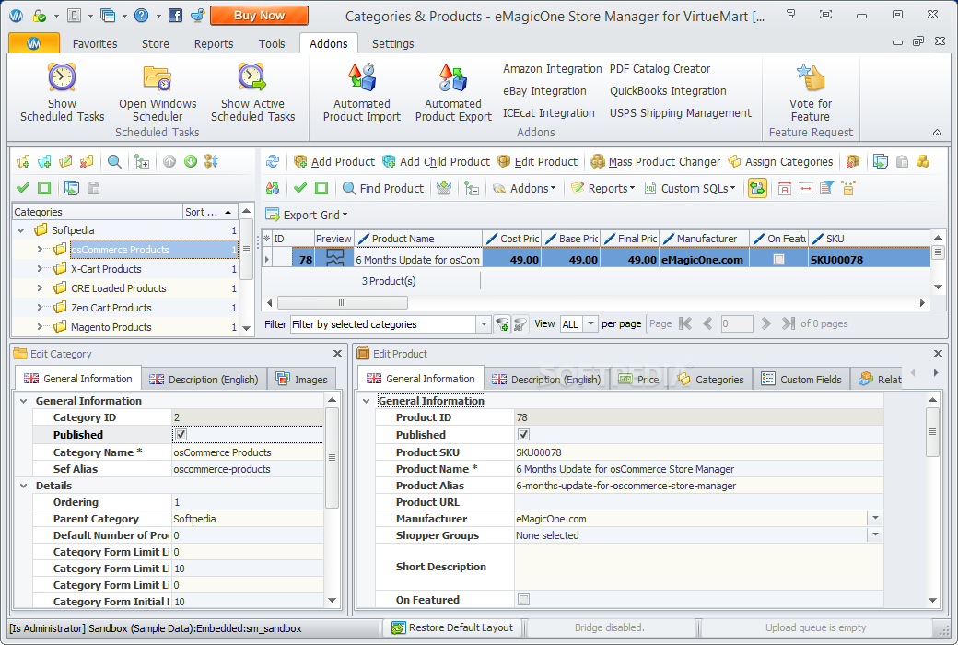Click refresh products icon beside Add Product

[273, 161]
